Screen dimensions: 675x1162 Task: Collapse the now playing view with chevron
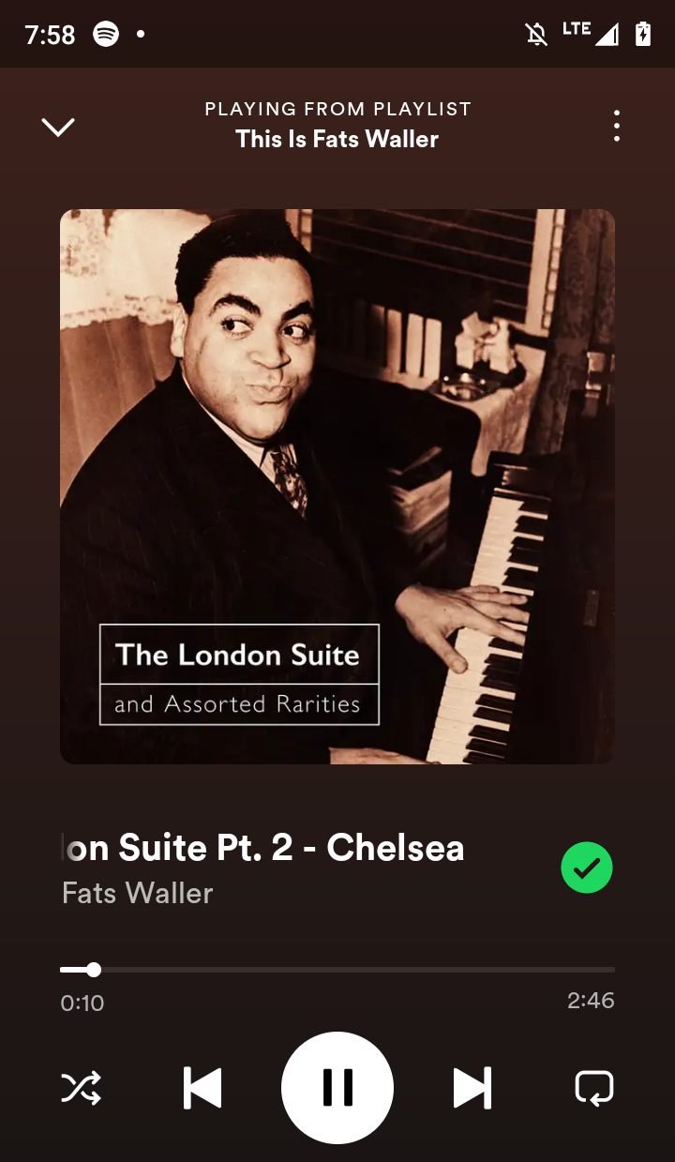(x=58, y=127)
